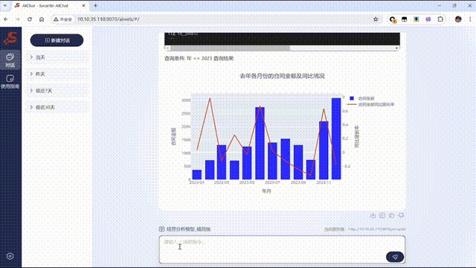
Task: Open the second toolbar extension icon
Action: point(405,19)
